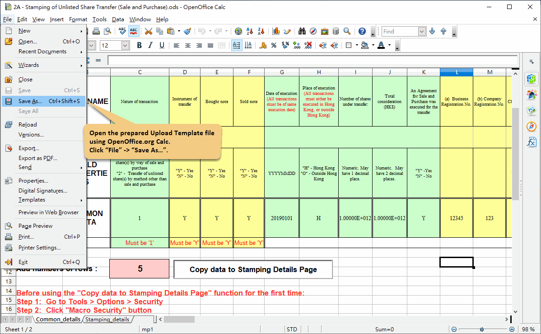The width and height of the screenshot is (541, 334).
Task: Choose Save As... from the File menu
Action: 43,101
